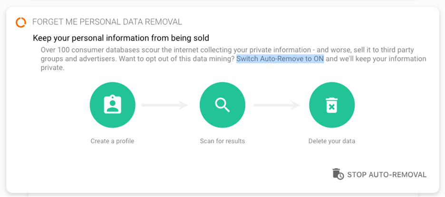Click the "groups and advertisers" text
Screen dimensions: 445x197
[x=76, y=59]
